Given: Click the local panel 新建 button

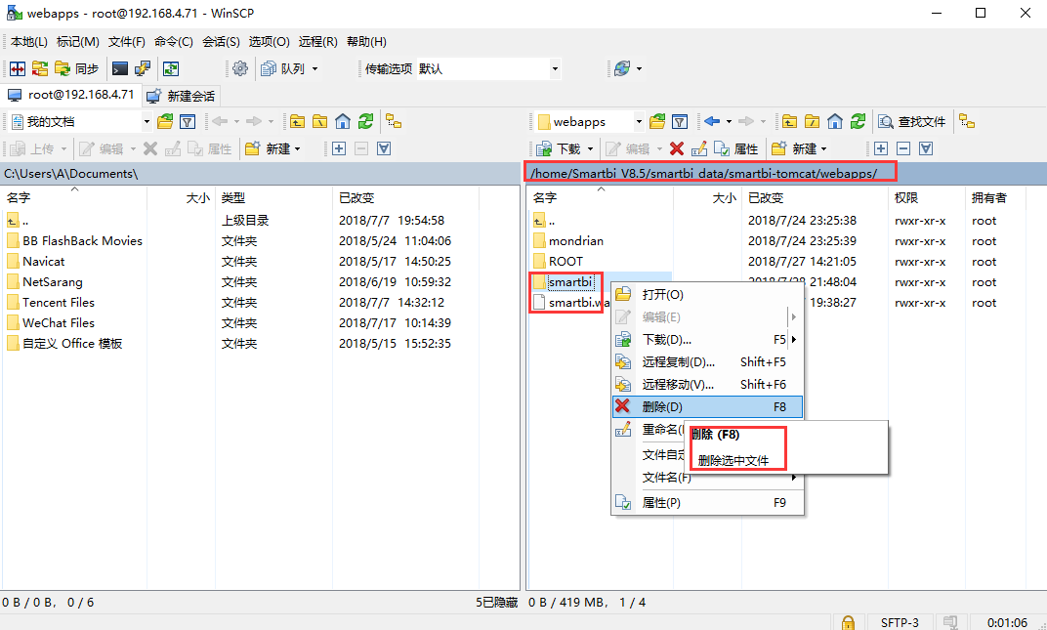Looking at the screenshot, I should tap(272, 148).
